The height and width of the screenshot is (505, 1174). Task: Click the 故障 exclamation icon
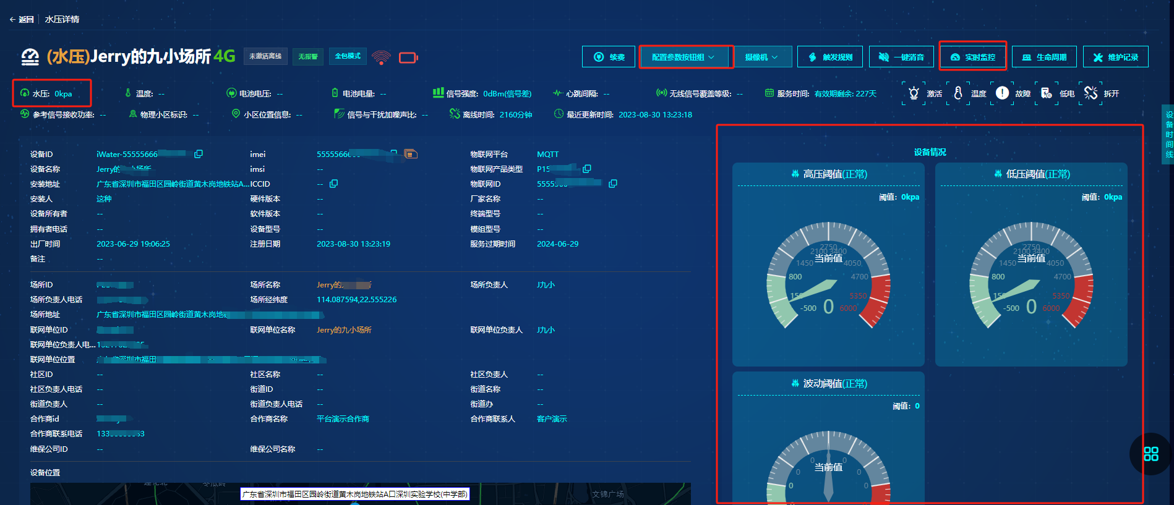1002,93
